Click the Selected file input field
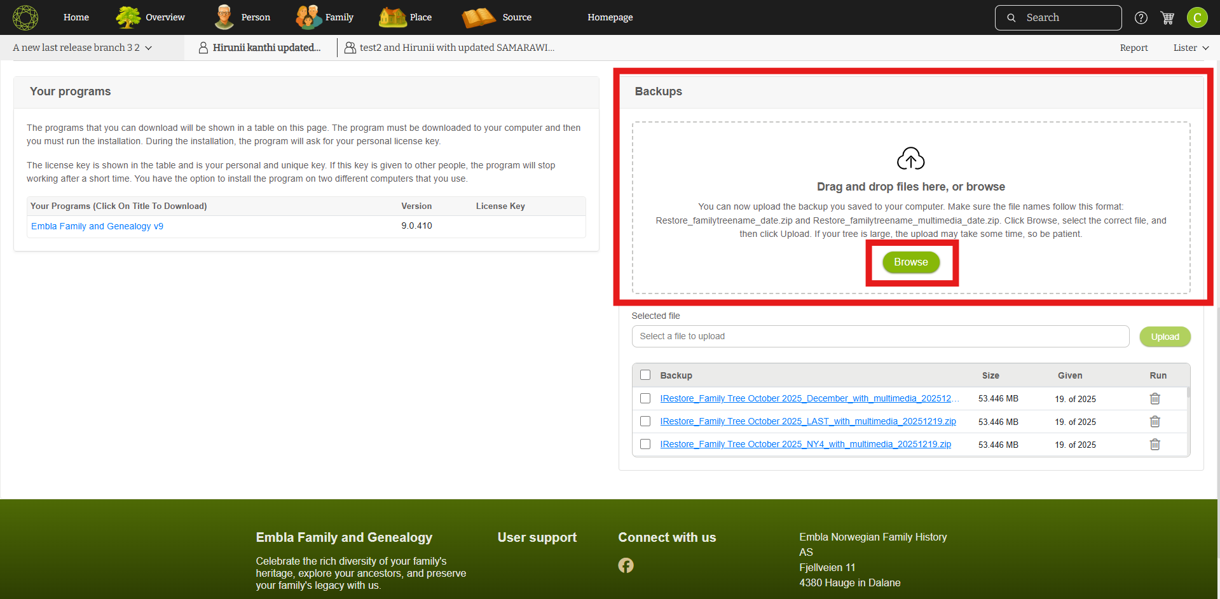1220x599 pixels. (880, 337)
